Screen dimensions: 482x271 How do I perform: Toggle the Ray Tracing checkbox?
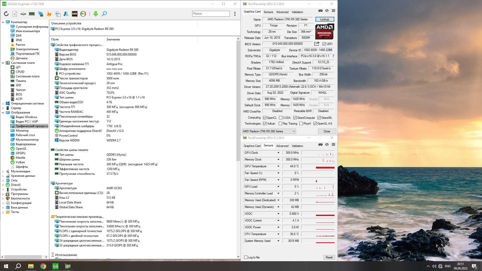coord(280,124)
